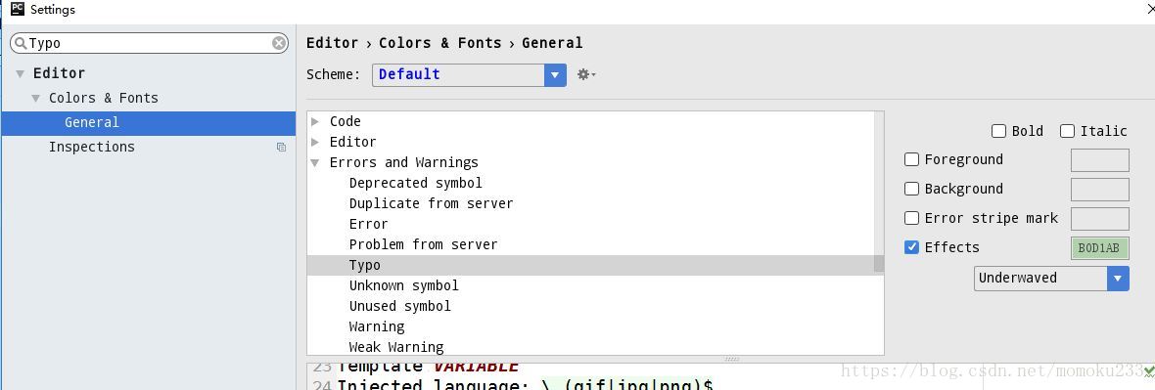1155x390 pixels.
Task: Click the Foreground color swatch
Action: tap(1099, 159)
